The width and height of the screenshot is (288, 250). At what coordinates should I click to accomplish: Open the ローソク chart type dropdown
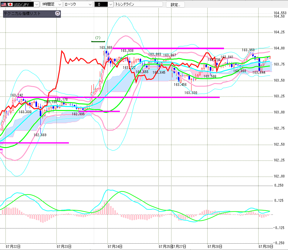click(x=78, y=4)
